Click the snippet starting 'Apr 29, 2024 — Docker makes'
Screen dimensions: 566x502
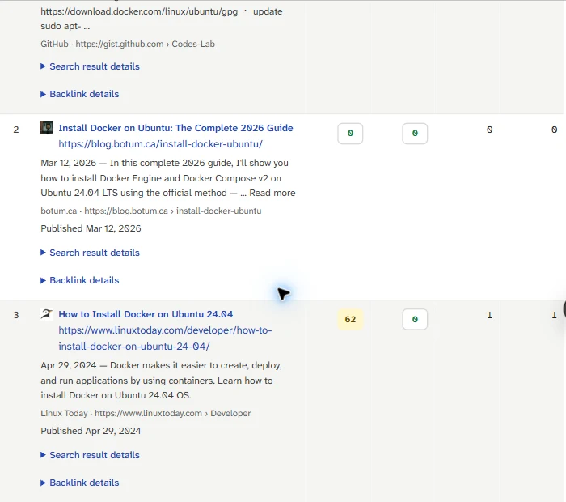click(x=161, y=381)
